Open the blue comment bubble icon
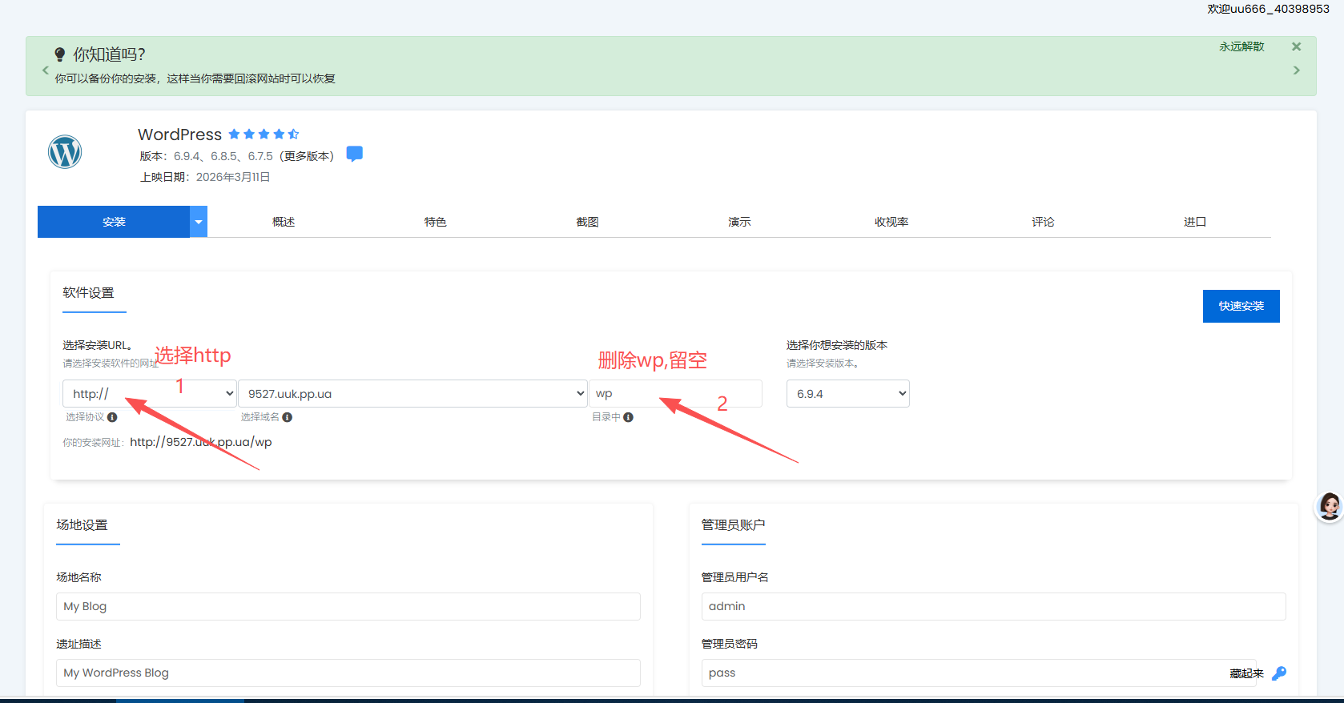1344x703 pixels. coord(355,154)
